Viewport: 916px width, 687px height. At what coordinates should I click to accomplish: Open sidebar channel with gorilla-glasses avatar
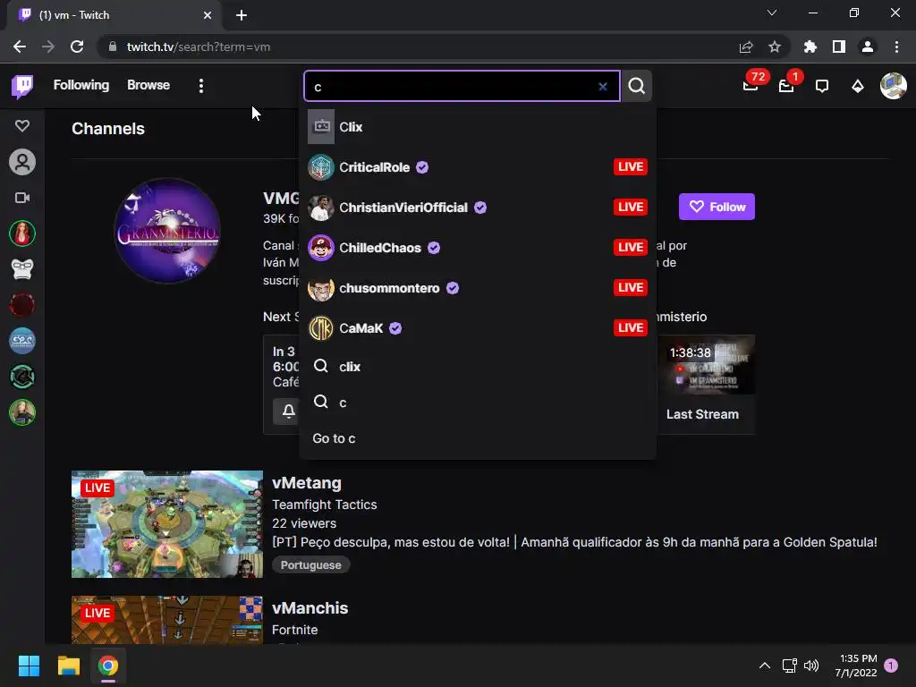[22, 269]
